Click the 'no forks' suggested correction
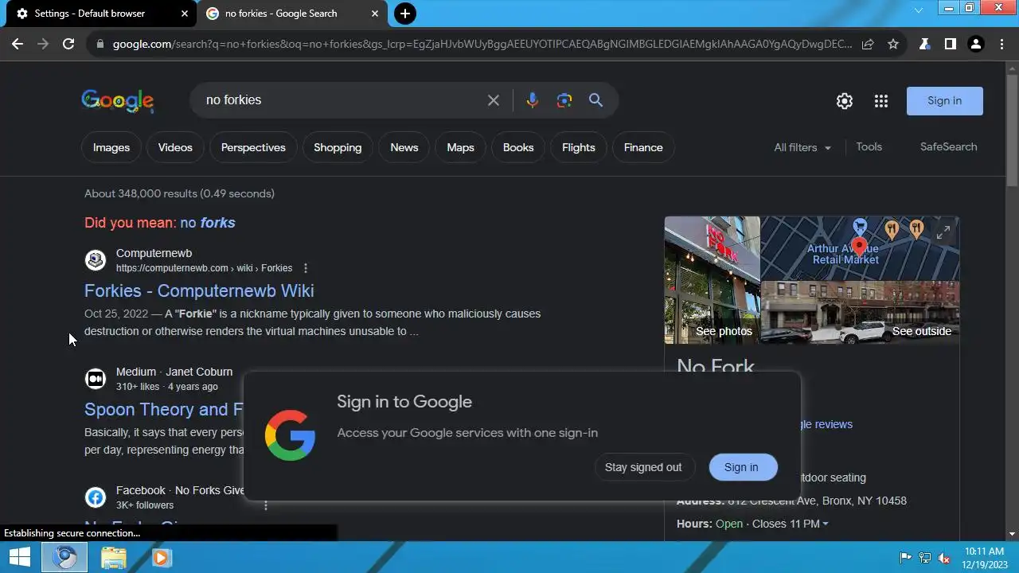This screenshot has height=573, width=1019. coord(208,223)
